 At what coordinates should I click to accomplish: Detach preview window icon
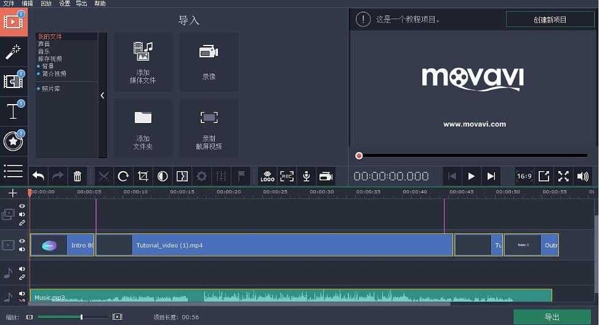pos(544,176)
